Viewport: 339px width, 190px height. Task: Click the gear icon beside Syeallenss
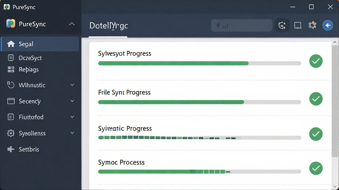(x=11, y=133)
